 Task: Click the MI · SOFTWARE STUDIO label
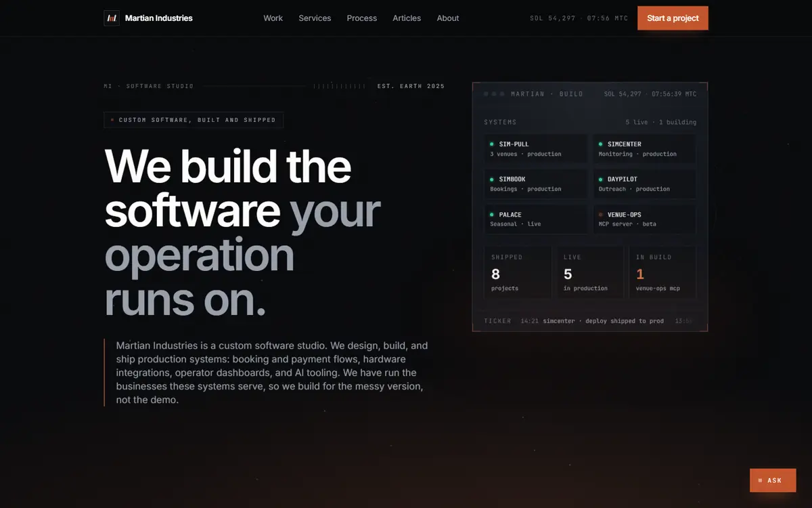pos(149,86)
